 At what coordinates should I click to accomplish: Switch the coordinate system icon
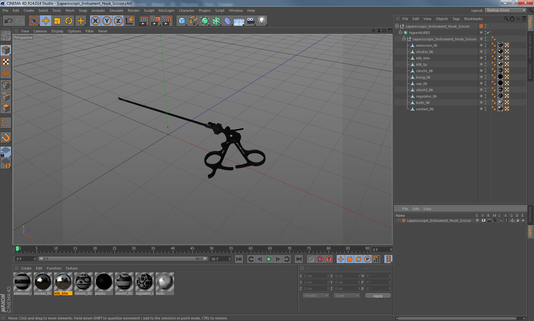pos(130,21)
